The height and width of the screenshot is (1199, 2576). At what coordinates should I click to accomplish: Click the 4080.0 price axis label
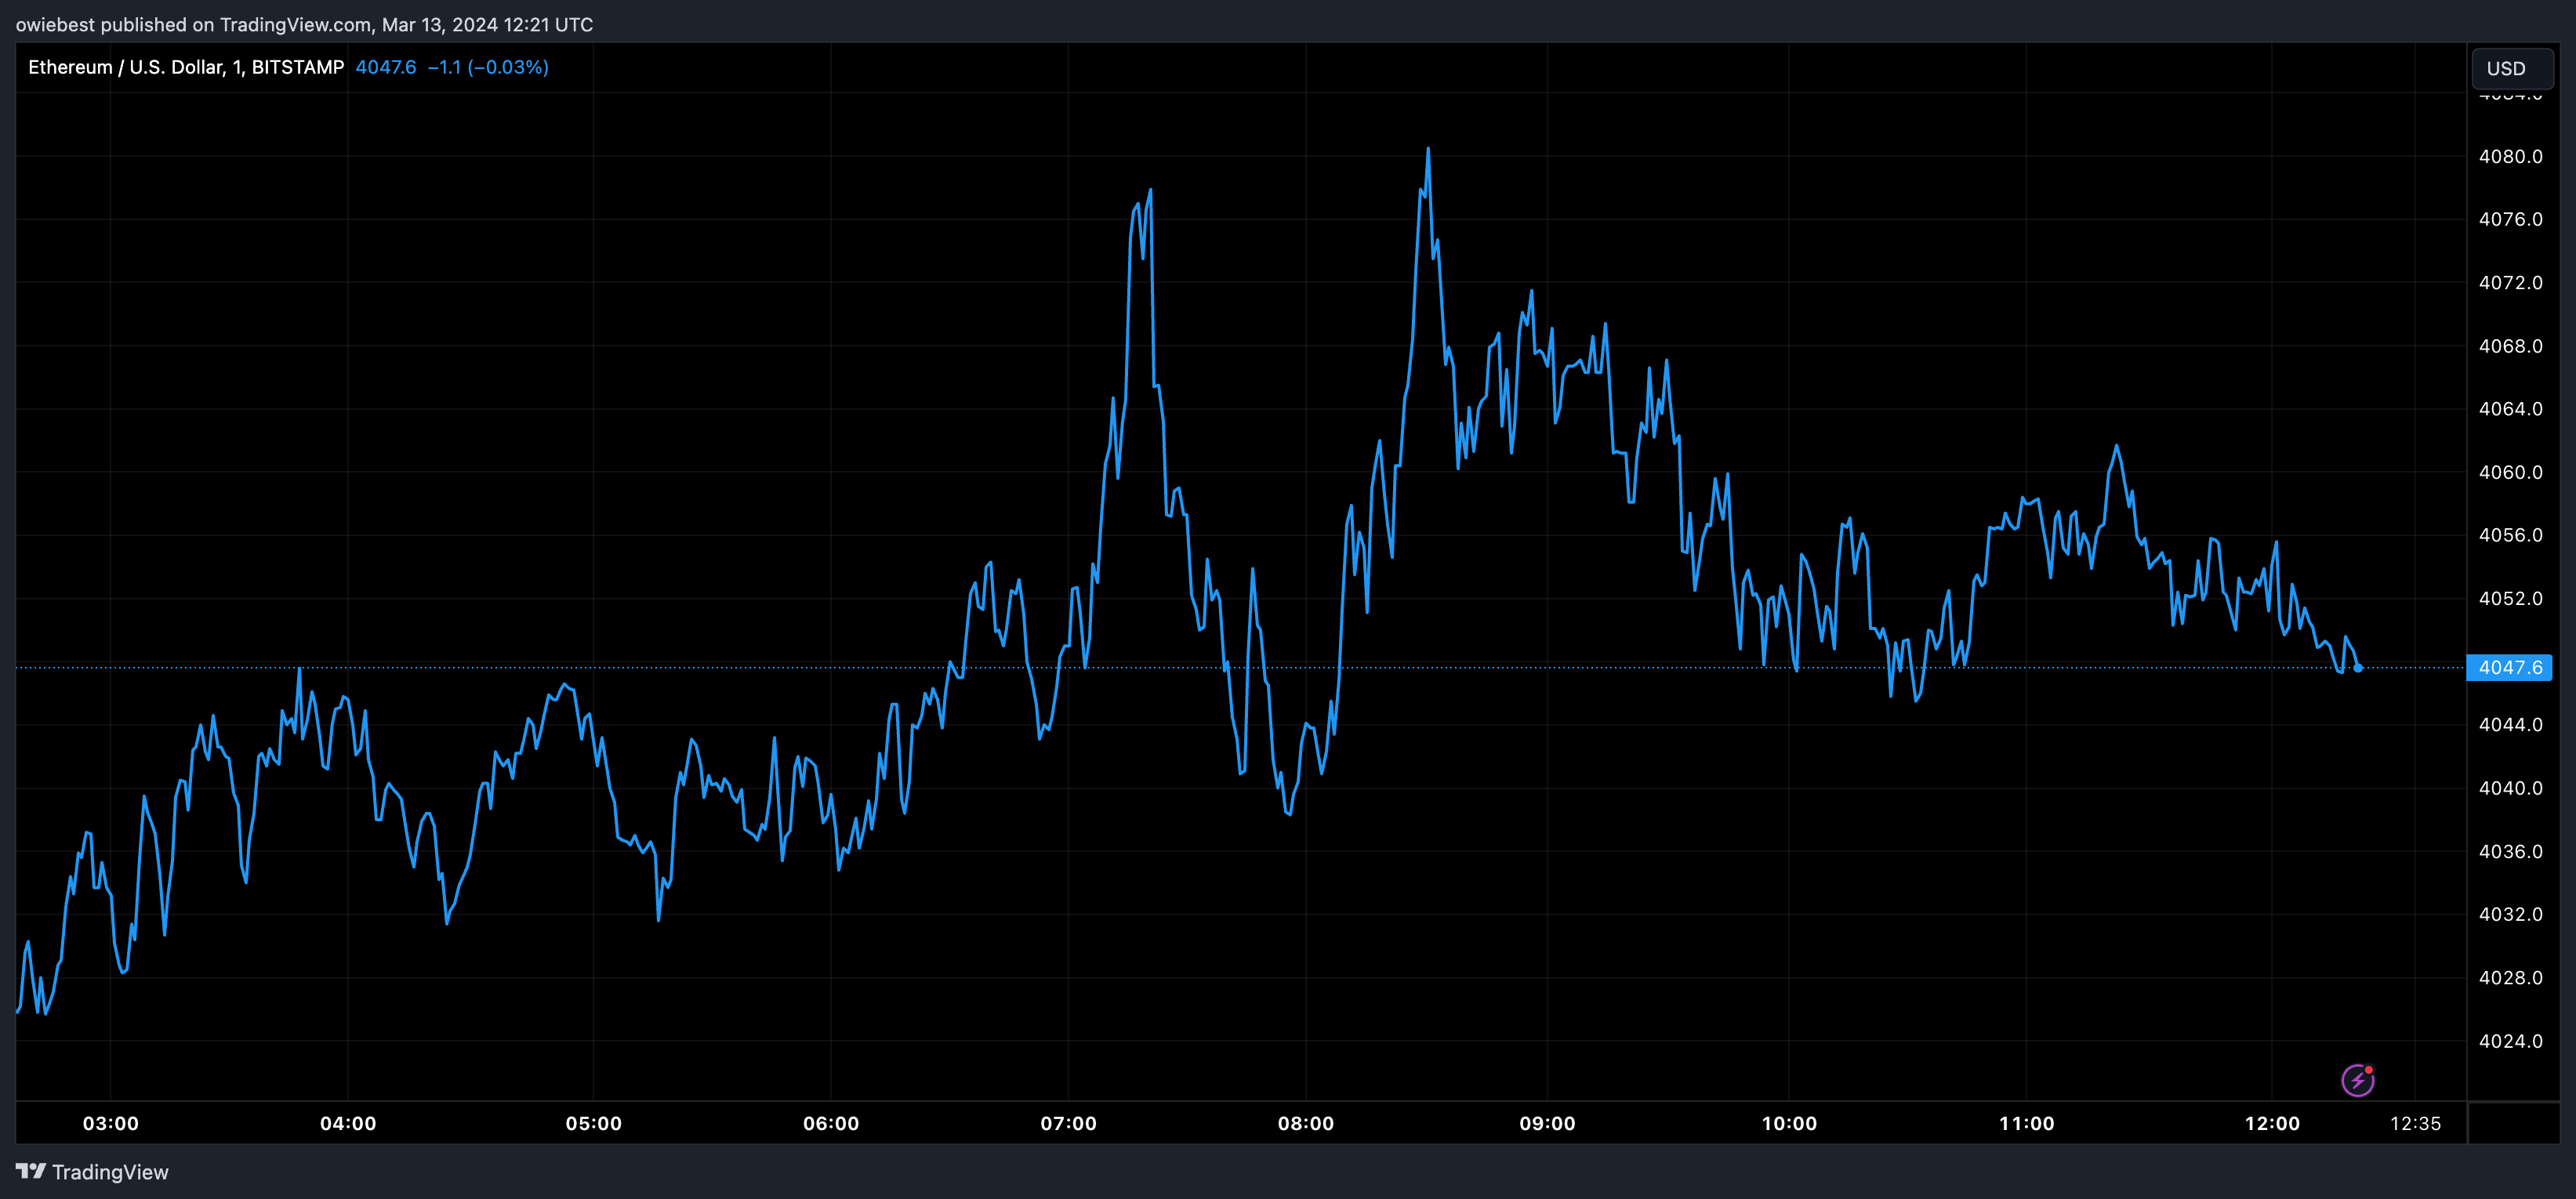[2510, 156]
